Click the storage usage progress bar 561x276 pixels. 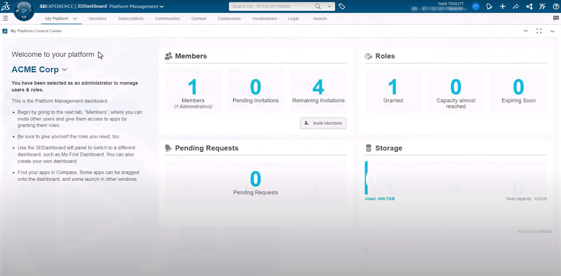pos(455,178)
